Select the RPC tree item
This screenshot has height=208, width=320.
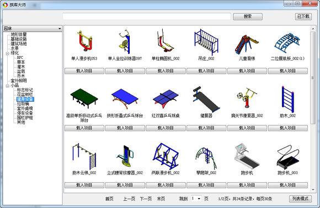20,58
